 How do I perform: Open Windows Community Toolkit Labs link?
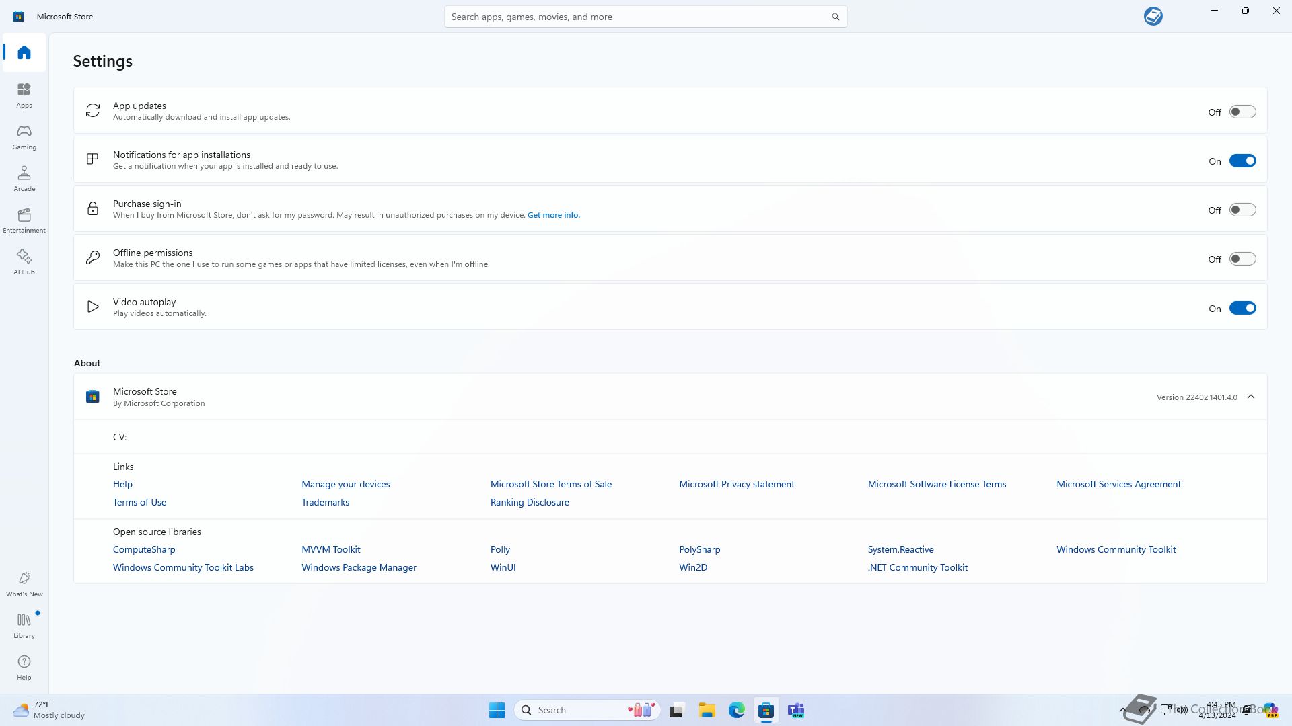[183, 567]
